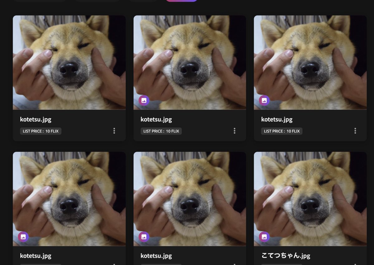Open options menu on bottom-left kotetsu.jpg card
The height and width of the screenshot is (265, 374).
pos(114,263)
